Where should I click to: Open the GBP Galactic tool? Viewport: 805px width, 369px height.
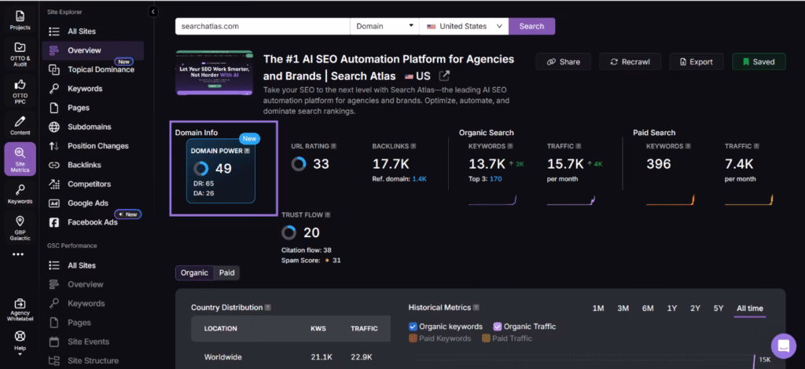click(x=20, y=227)
